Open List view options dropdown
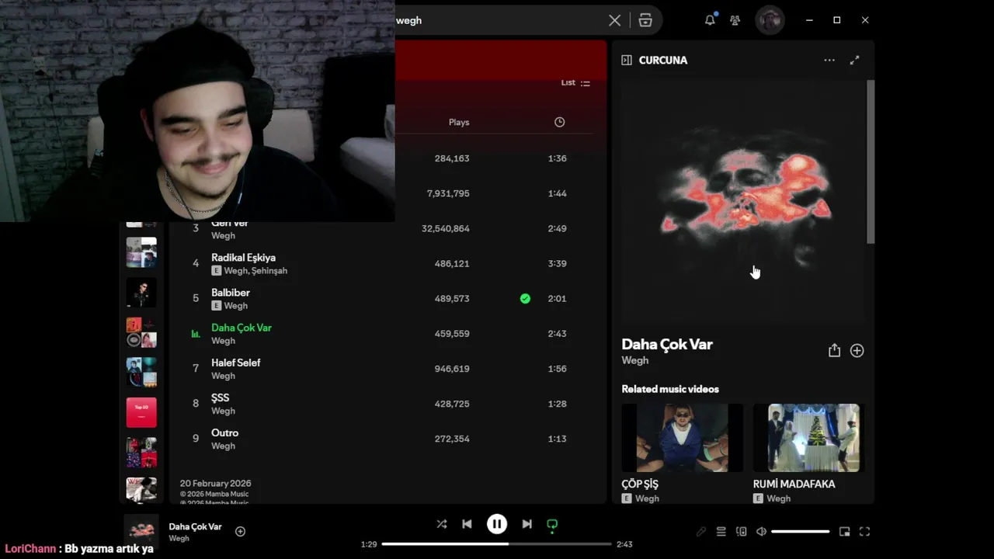The width and height of the screenshot is (994, 559). click(575, 83)
